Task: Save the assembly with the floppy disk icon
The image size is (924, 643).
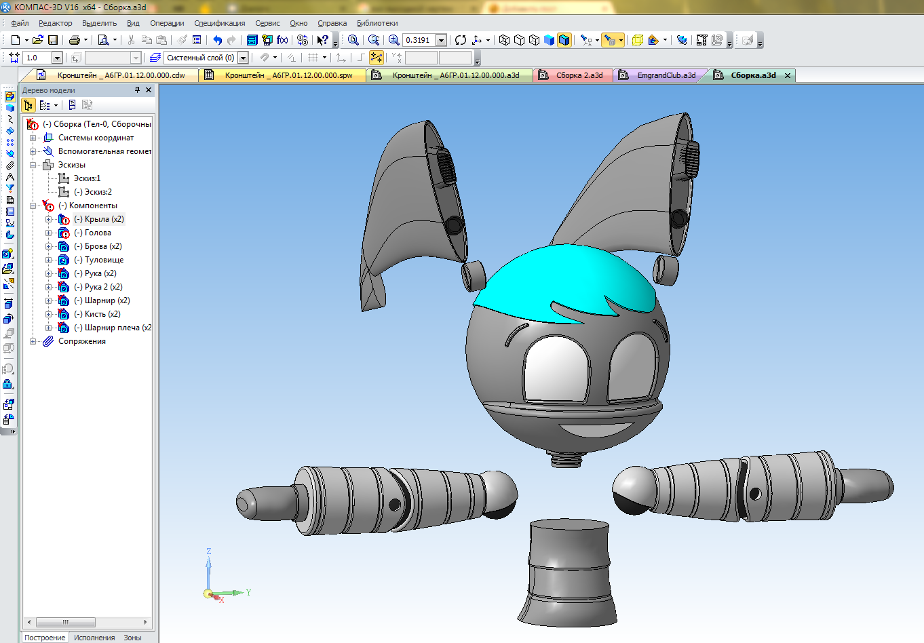Action: (53, 40)
